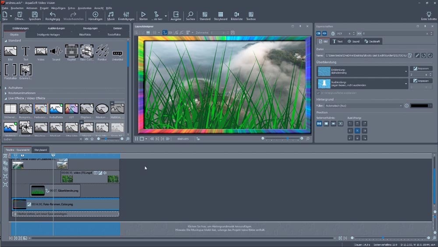Open the Projekt menu
Screen dimensions: 438x247
click(x=44, y=8)
